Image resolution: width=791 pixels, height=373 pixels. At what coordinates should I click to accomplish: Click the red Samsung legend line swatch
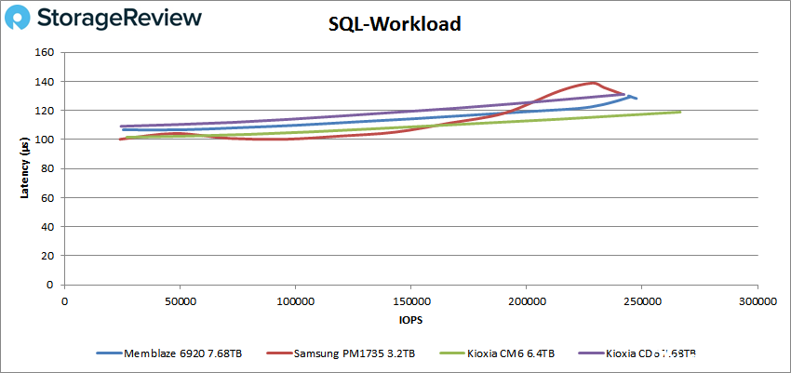coord(280,353)
